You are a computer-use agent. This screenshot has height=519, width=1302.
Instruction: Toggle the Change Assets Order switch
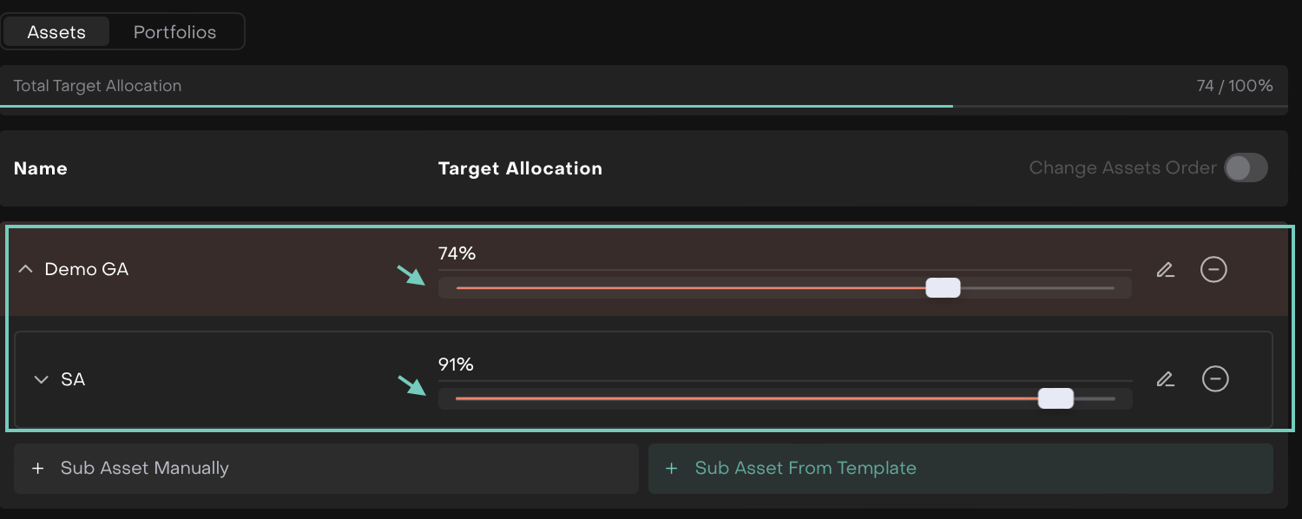pyautogui.click(x=1246, y=168)
